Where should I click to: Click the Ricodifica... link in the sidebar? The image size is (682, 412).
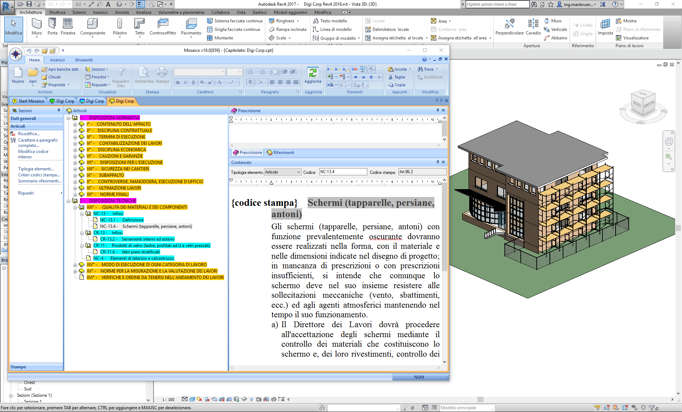click(x=29, y=134)
